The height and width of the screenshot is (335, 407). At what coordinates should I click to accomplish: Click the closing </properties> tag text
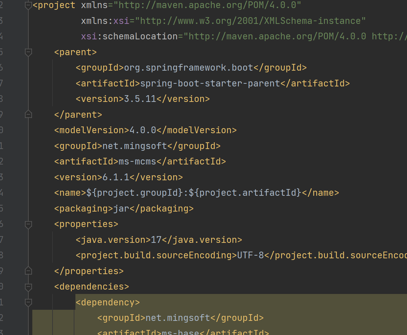89,271
